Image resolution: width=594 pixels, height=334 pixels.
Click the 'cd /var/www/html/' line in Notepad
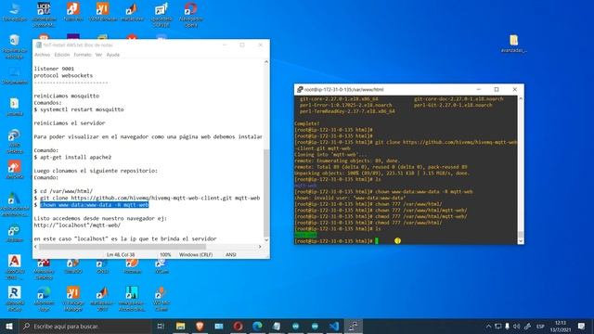(63, 191)
